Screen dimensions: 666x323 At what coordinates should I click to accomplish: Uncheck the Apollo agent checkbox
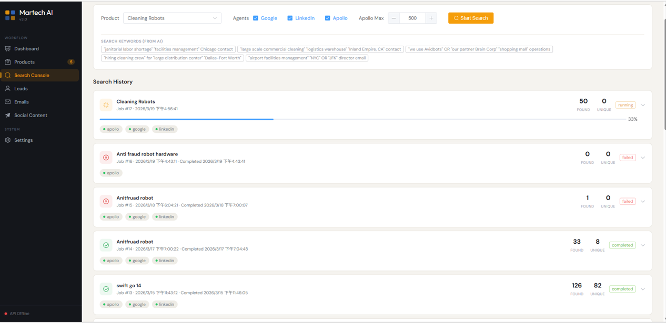tap(327, 18)
